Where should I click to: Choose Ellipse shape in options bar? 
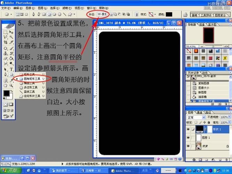pos(55,14)
